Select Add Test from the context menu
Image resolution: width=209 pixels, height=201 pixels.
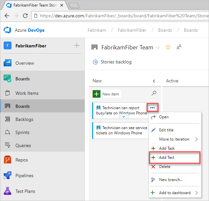coord(175,157)
